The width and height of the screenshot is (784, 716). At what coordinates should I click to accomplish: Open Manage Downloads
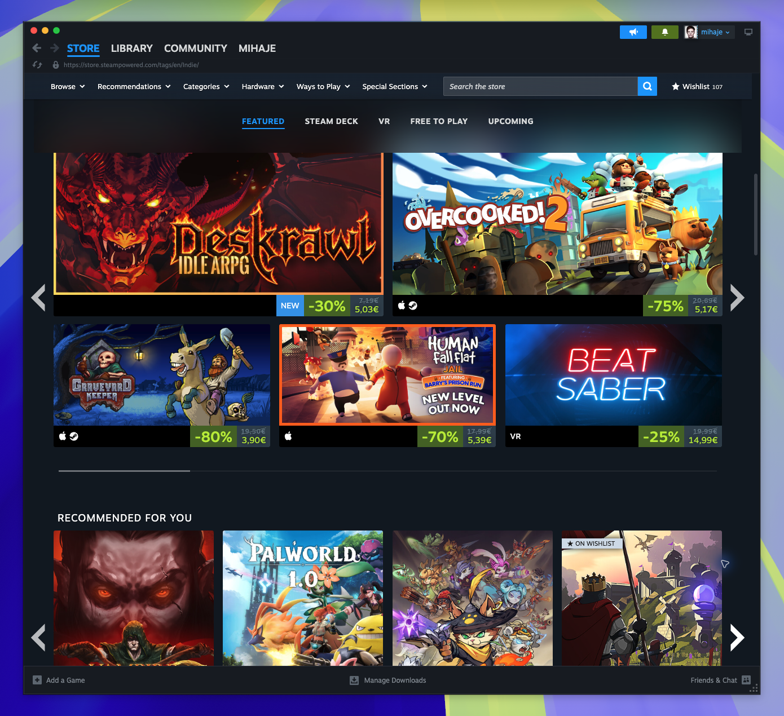[x=395, y=680]
